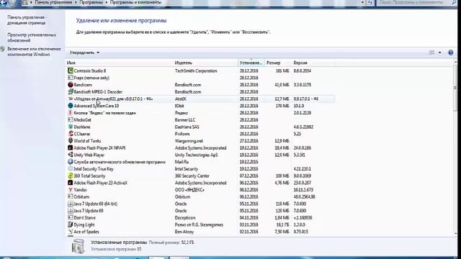The width and height of the screenshot is (461, 259).
Task: Click the Mail.Ru publisher cell
Action: click(x=182, y=162)
